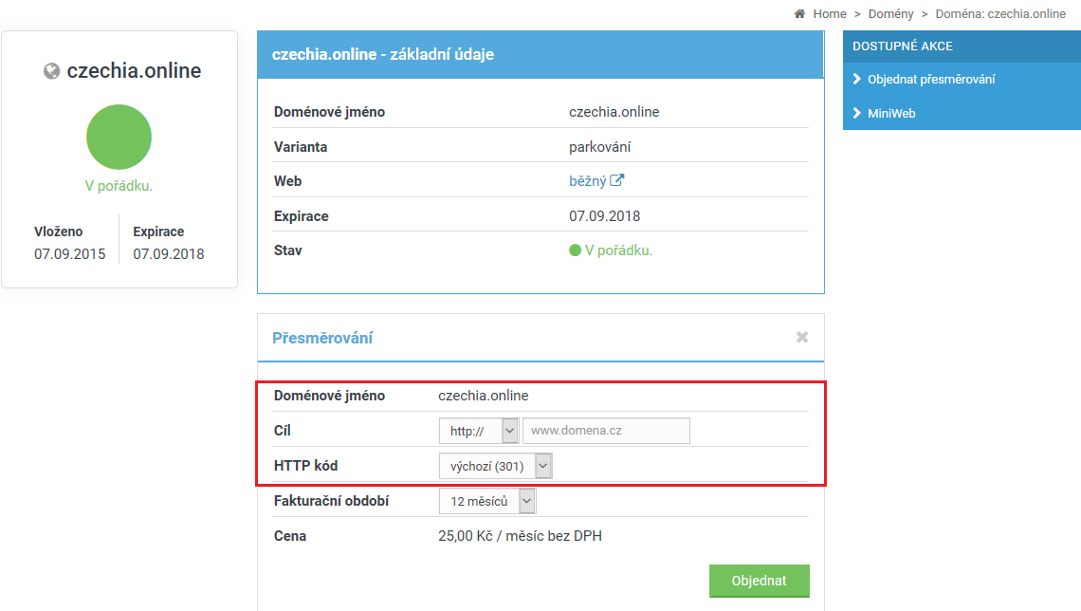Click the chevron icon before Objednat přesměrování
Screen dimensions: 1081x611
[x=857, y=79]
